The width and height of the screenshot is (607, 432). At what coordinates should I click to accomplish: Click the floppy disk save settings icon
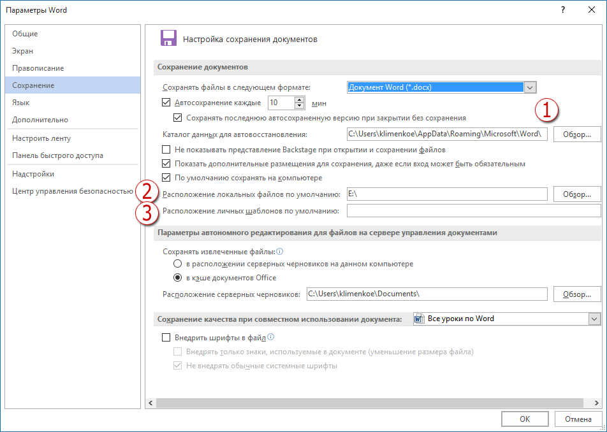pos(168,38)
